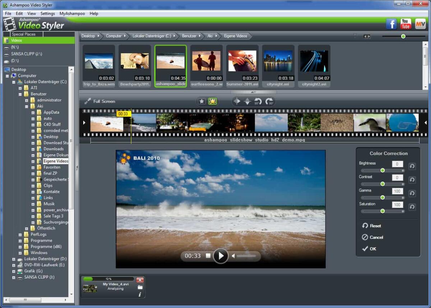Reset the Brightness value with its reset arrow
The height and width of the screenshot is (308, 431).
412,166
